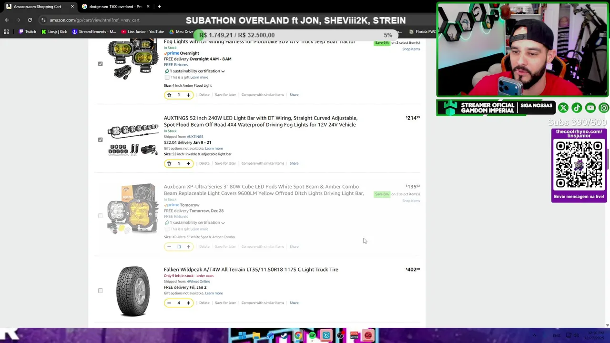Open File Explorer from the taskbar
610x343 pixels.
coord(256,336)
